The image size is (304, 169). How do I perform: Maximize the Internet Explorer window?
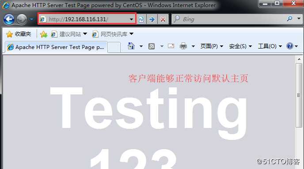[x=277, y=4]
